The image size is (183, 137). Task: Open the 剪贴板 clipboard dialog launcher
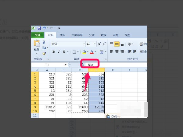tap(48, 59)
